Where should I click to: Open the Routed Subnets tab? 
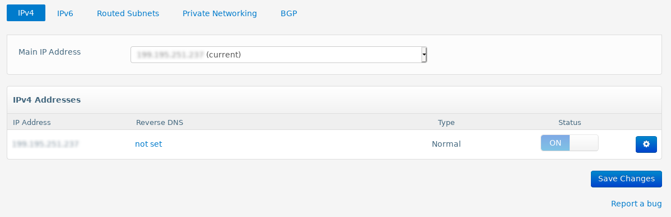click(x=128, y=13)
